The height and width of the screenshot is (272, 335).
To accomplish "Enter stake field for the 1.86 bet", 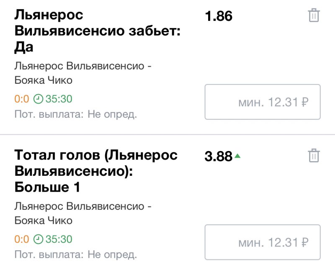I will [263, 102].
